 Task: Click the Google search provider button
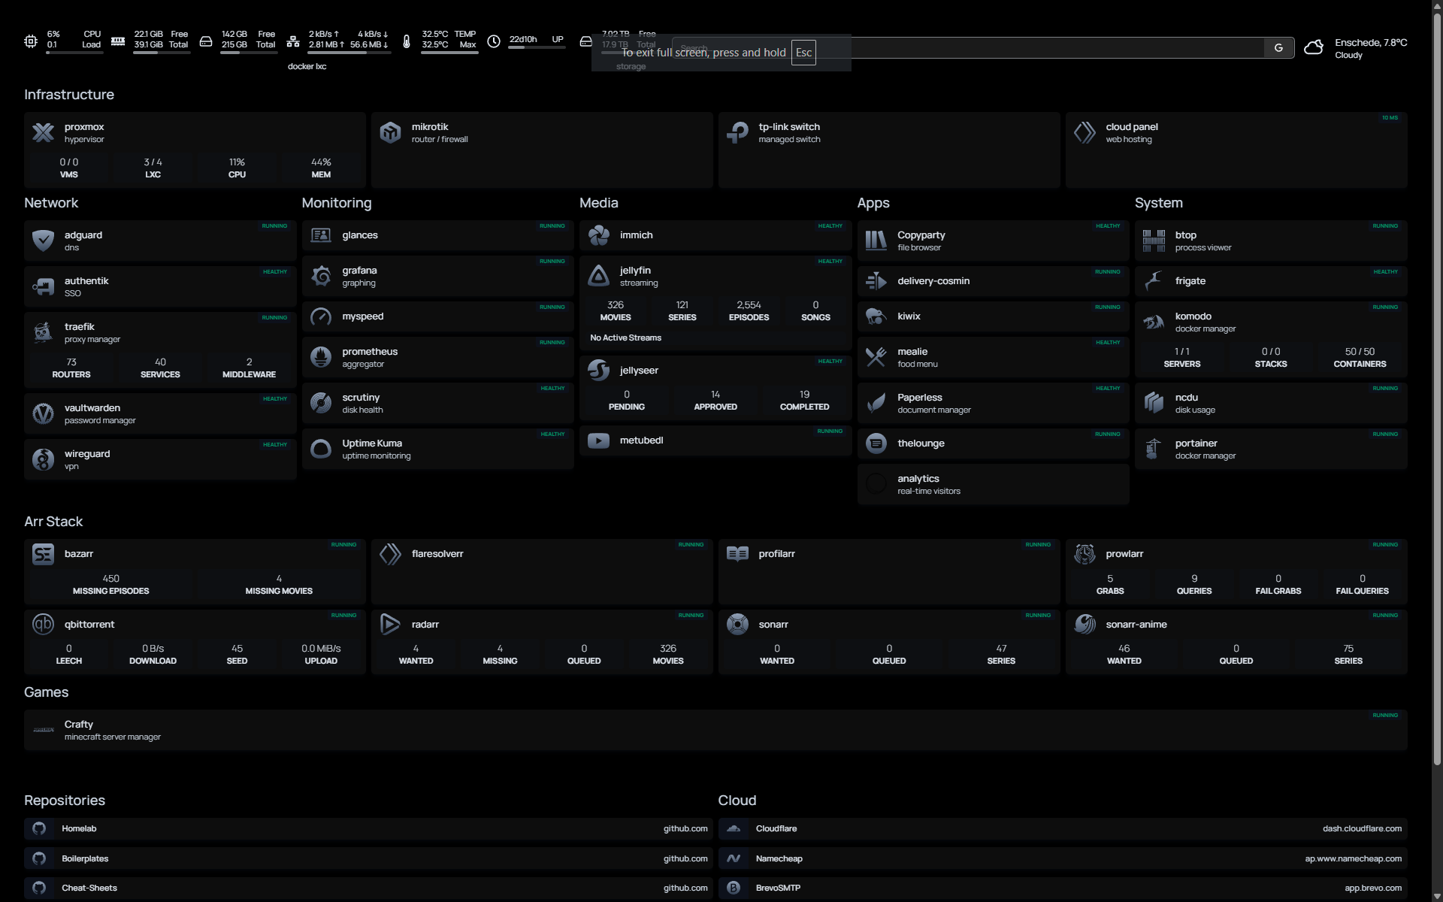[x=1278, y=48]
